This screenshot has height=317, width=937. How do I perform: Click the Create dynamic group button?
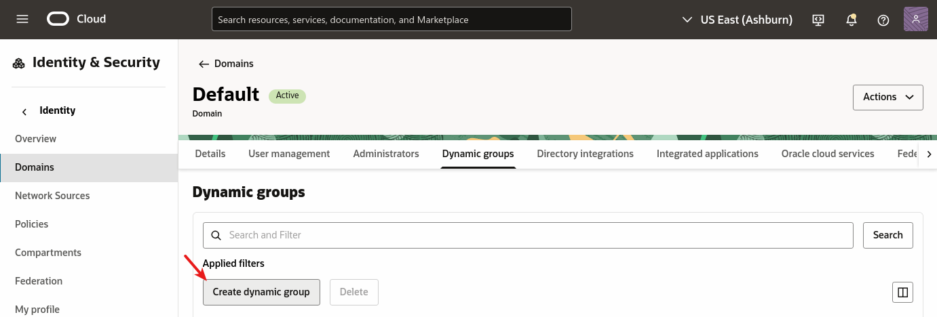(x=261, y=292)
